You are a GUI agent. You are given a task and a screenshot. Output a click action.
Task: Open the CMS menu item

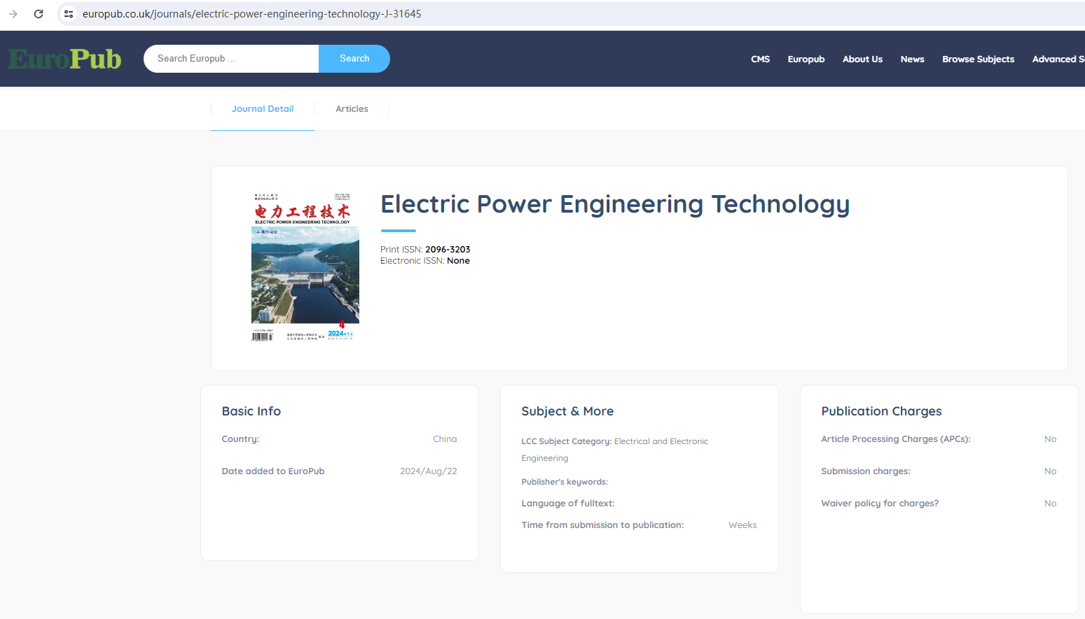[760, 59]
